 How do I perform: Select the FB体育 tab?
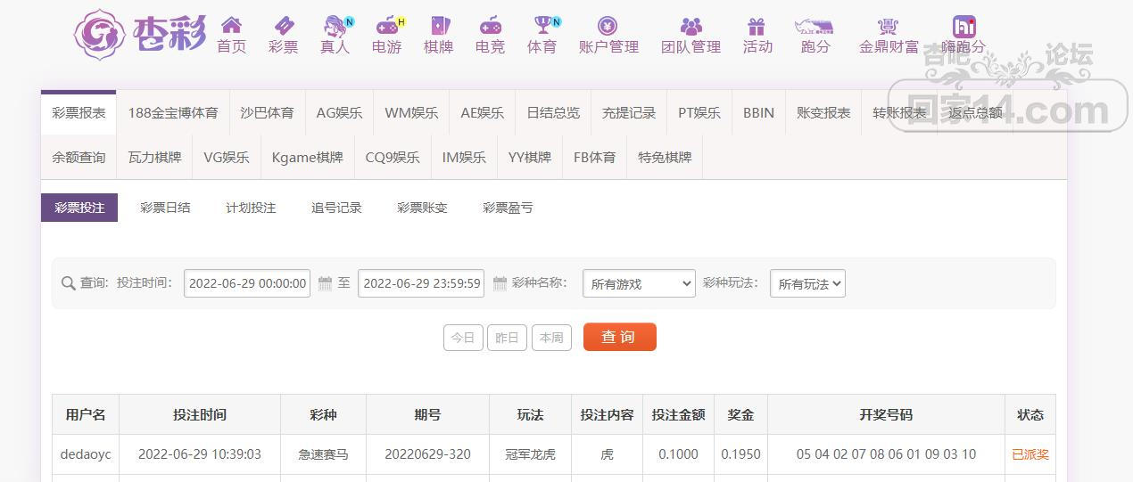pyautogui.click(x=594, y=158)
